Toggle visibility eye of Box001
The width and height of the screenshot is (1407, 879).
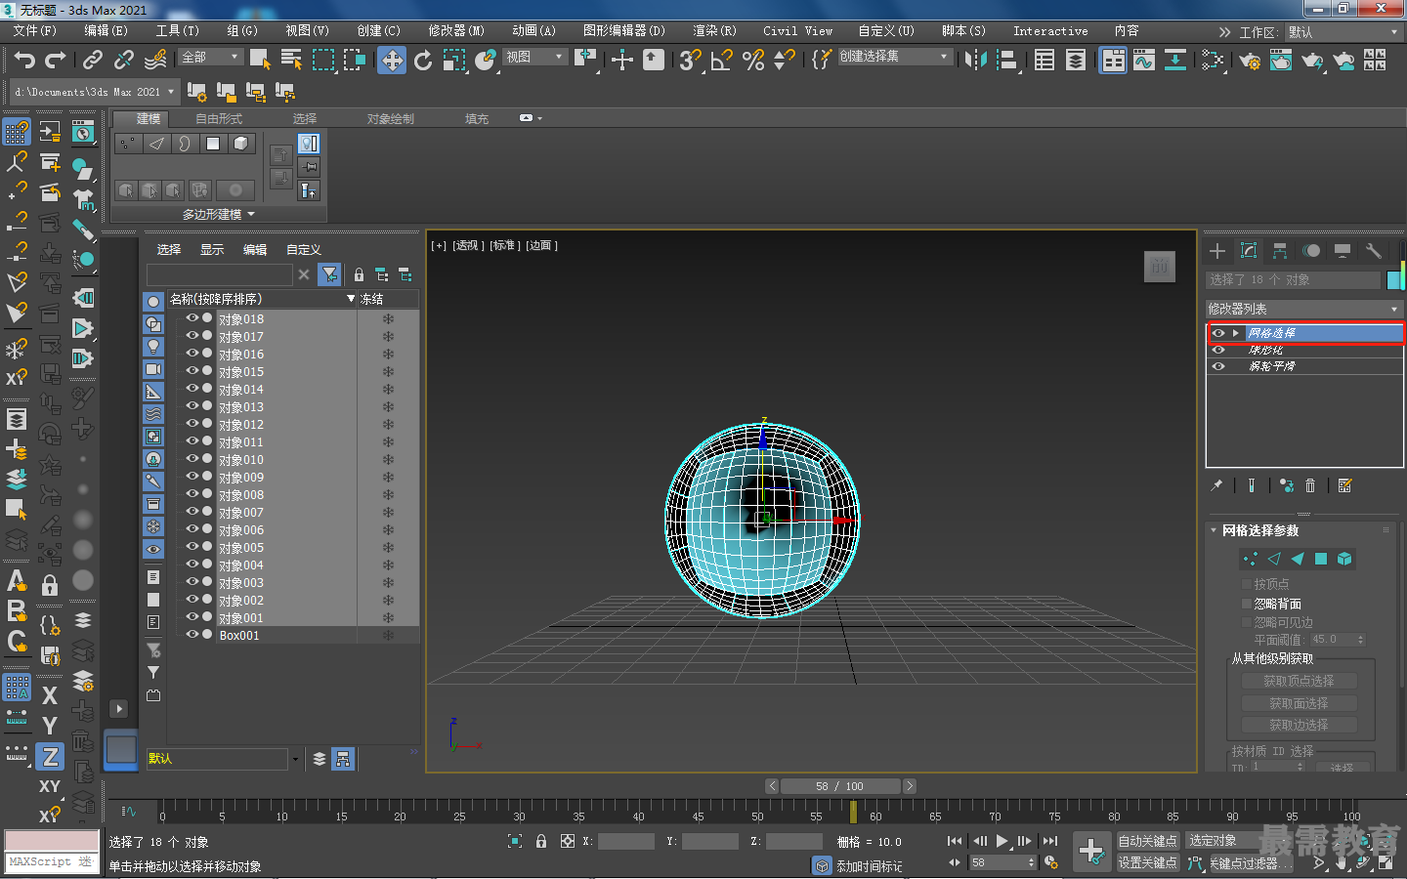pyautogui.click(x=192, y=635)
